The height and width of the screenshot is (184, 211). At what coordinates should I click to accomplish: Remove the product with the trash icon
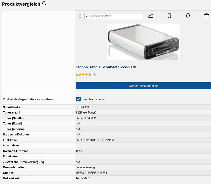(x=206, y=16)
